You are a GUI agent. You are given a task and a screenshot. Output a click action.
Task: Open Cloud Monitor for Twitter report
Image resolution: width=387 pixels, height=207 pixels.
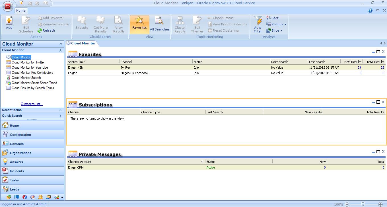coord(28,62)
